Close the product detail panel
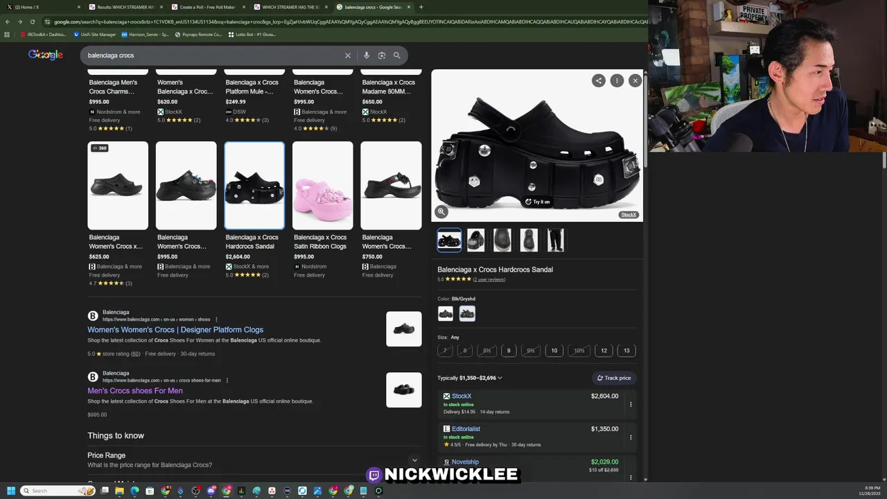 pos(635,80)
